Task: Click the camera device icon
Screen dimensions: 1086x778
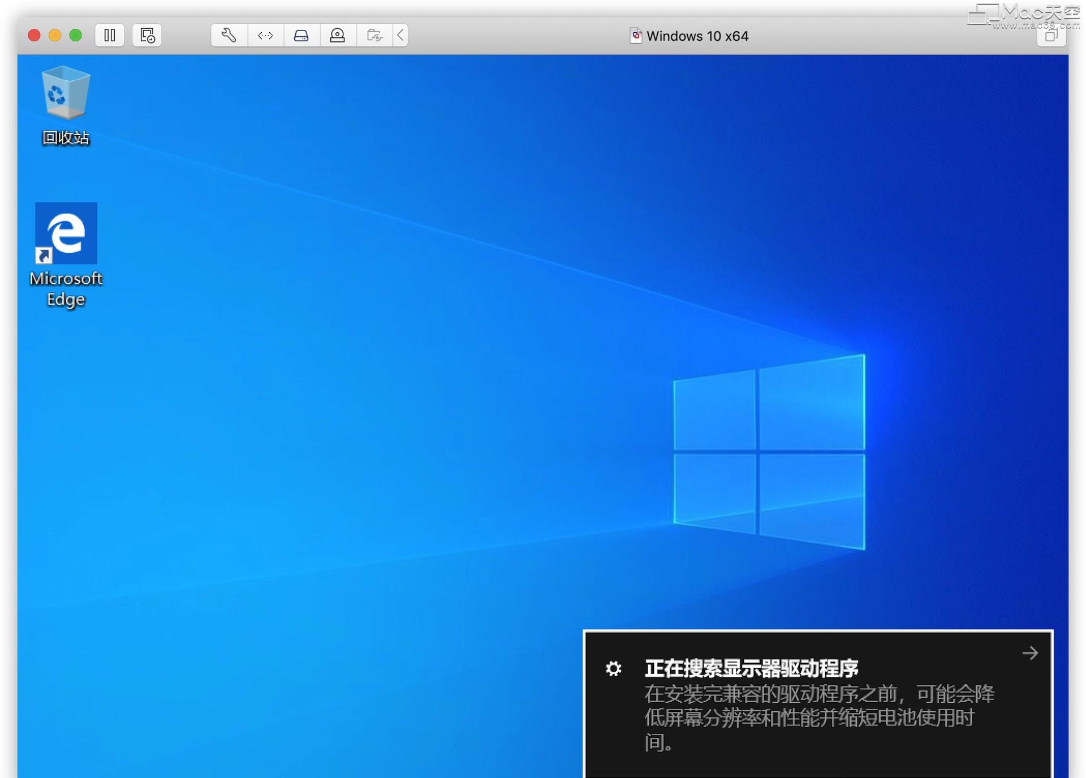Action: (338, 36)
